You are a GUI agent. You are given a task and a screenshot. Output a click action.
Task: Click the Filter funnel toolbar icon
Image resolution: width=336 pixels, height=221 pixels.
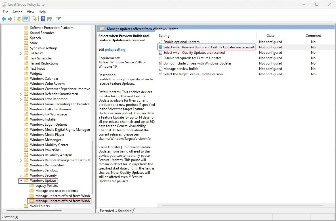coord(58,19)
